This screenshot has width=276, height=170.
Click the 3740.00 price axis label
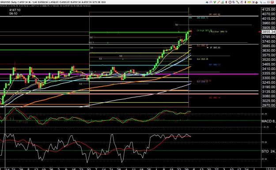click(268, 41)
